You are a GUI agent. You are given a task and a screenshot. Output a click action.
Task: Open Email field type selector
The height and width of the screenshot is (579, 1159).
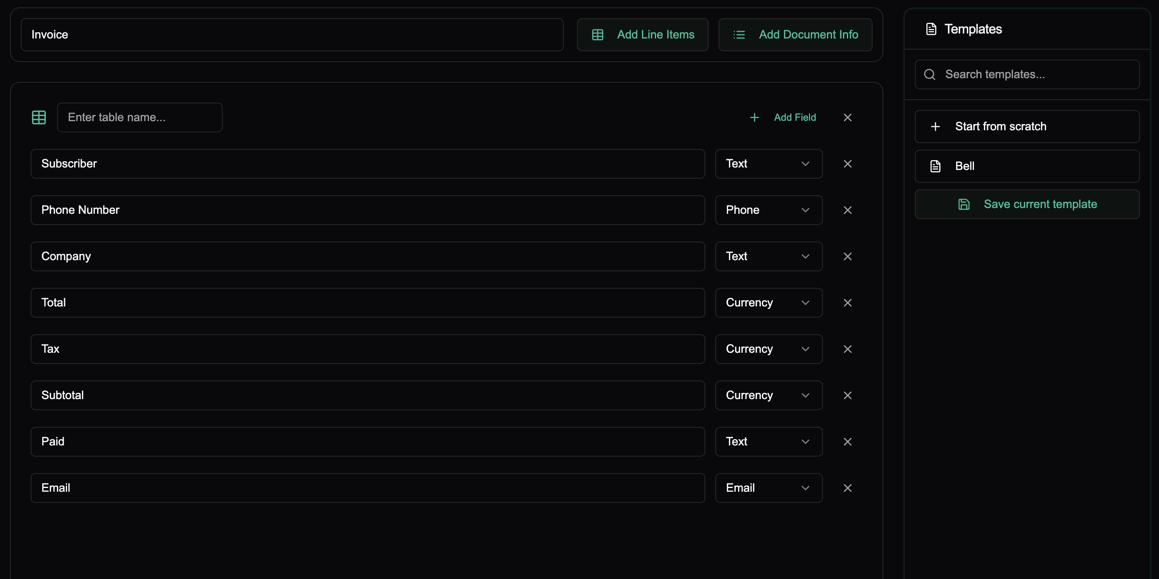[769, 488]
